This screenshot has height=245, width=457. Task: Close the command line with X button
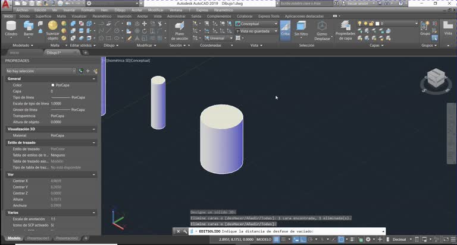[x=178, y=231]
